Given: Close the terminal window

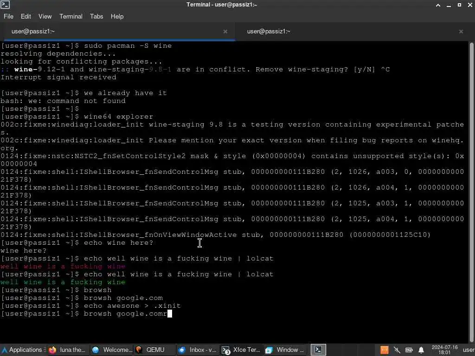Looking at the screenshot, I should tap(470, 5).
